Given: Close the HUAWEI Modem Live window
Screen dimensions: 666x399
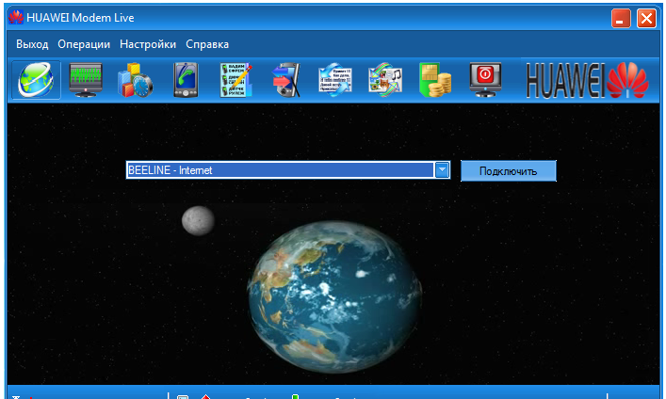Looking at the screenshot, I should point(646,18).
